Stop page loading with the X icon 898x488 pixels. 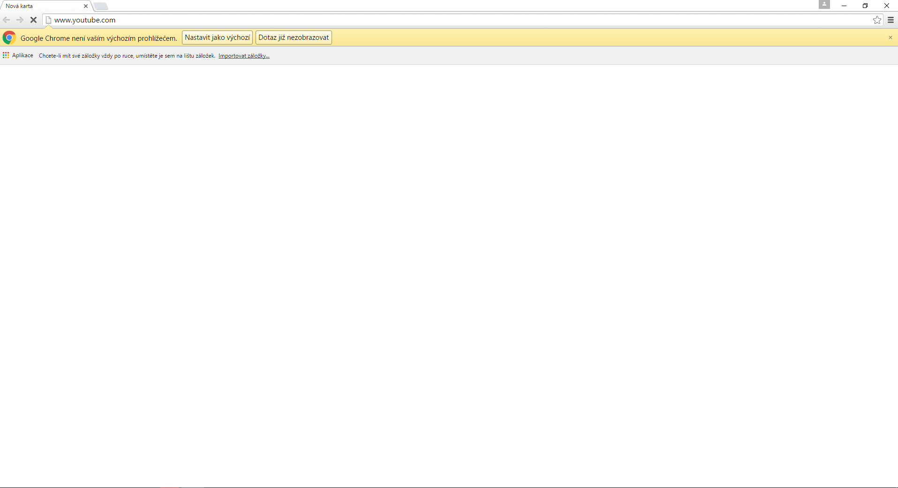[x=33, y=20]
